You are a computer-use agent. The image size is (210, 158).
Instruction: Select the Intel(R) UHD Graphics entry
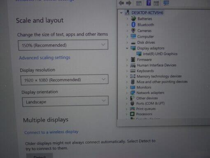click(x=160, y=54)
